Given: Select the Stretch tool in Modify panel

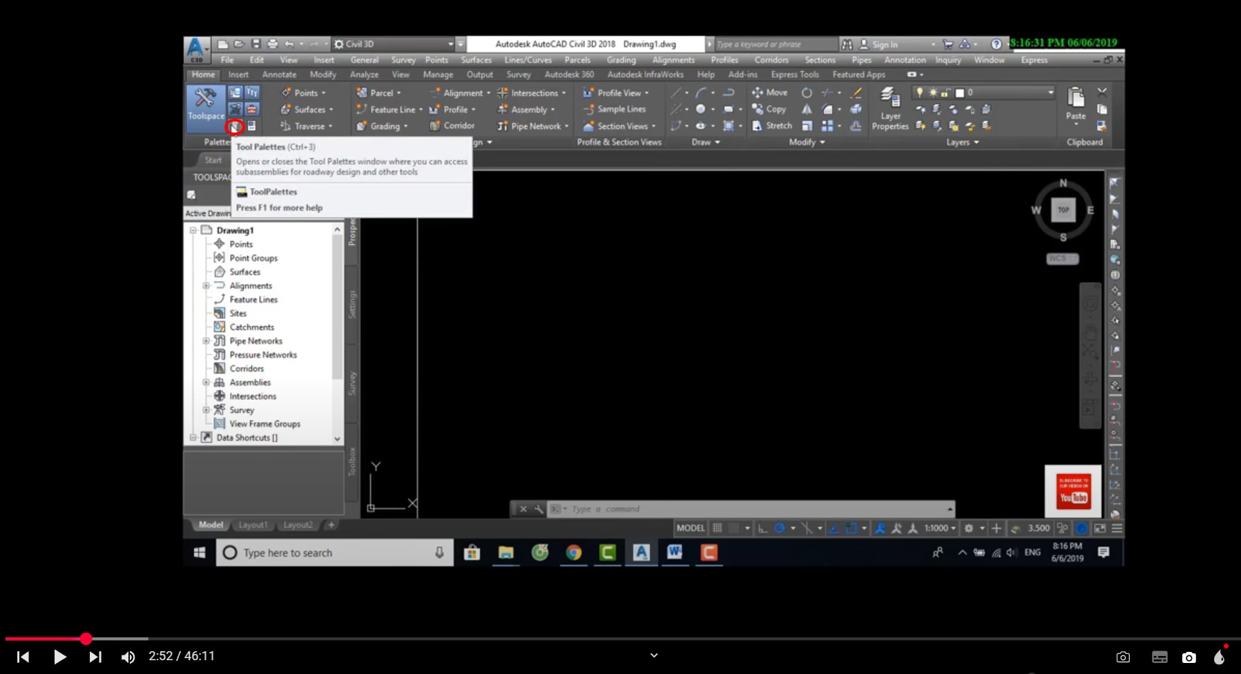Looking at the screenshot, I should [772, 126].
